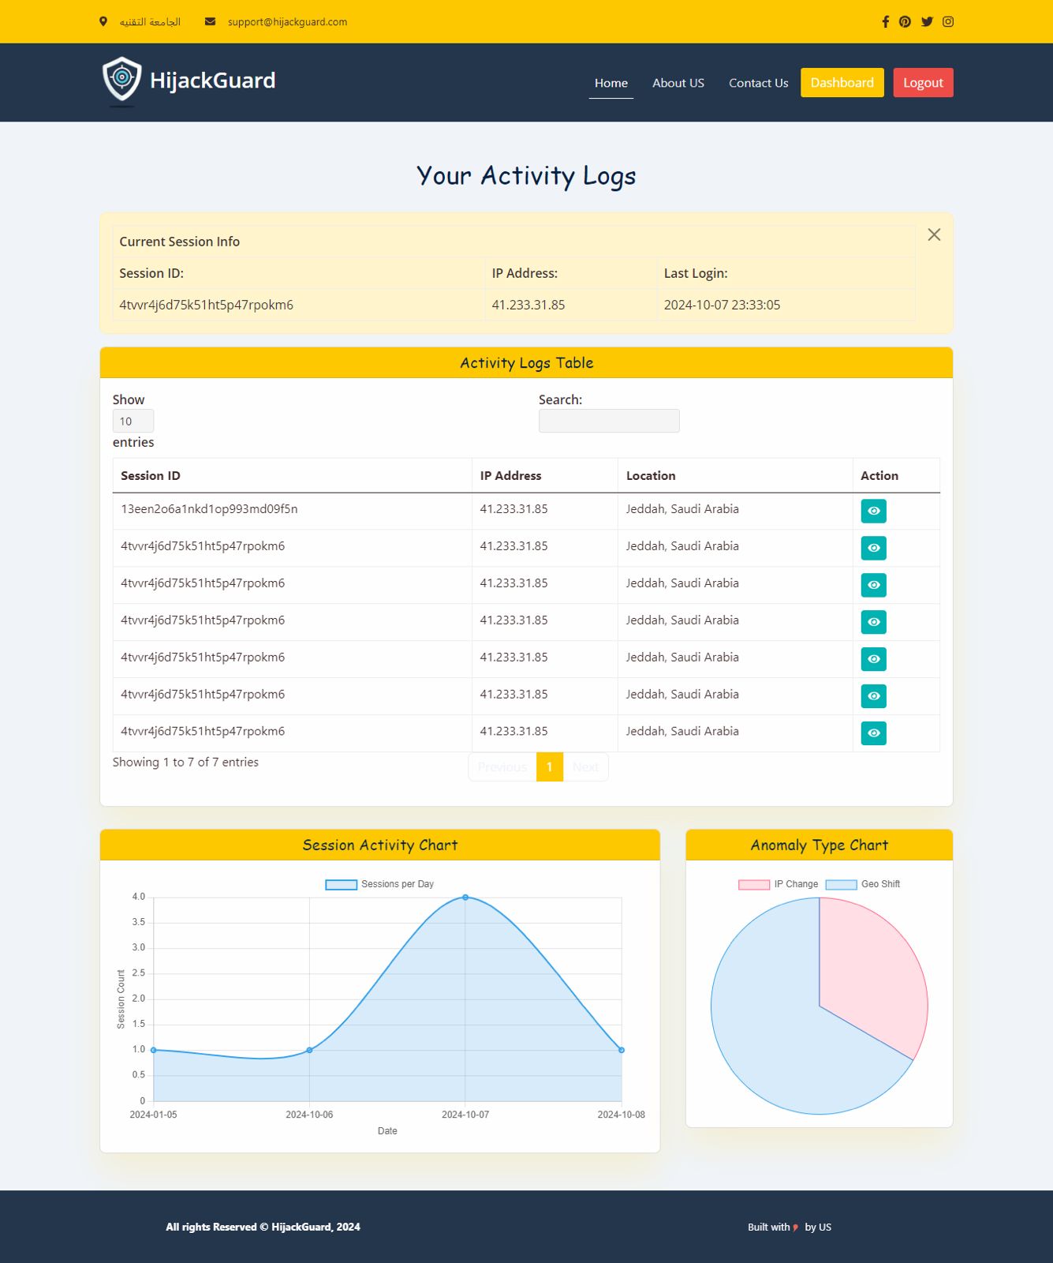
Task: Click the red Logout button
Action: pos(923,83)
